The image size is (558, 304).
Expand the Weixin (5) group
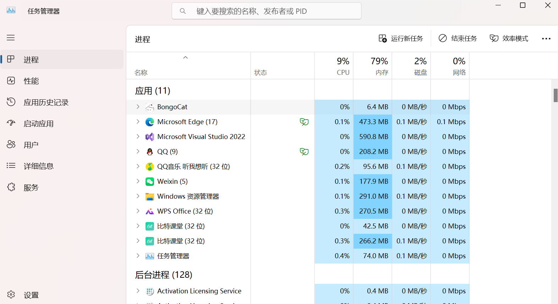138,181
